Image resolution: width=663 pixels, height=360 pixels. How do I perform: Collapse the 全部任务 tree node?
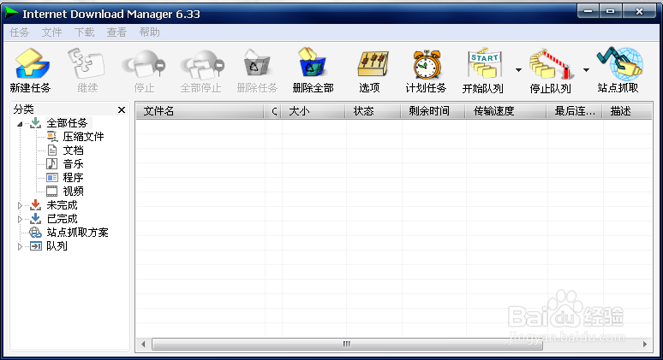coord(20,124)
